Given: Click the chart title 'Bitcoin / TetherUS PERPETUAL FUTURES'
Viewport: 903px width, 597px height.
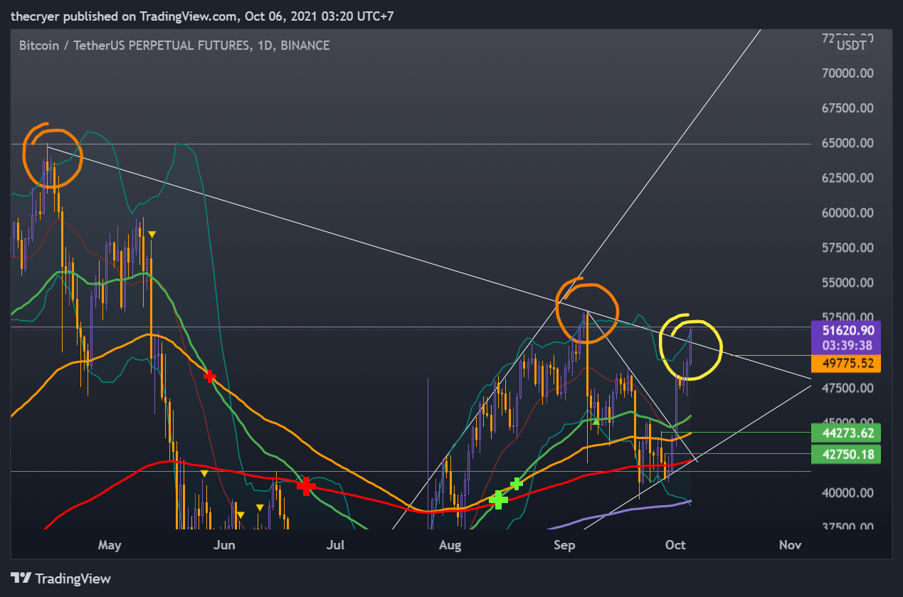Looking at the screenshot, I should pyautogui.click(x=134, y=46).
